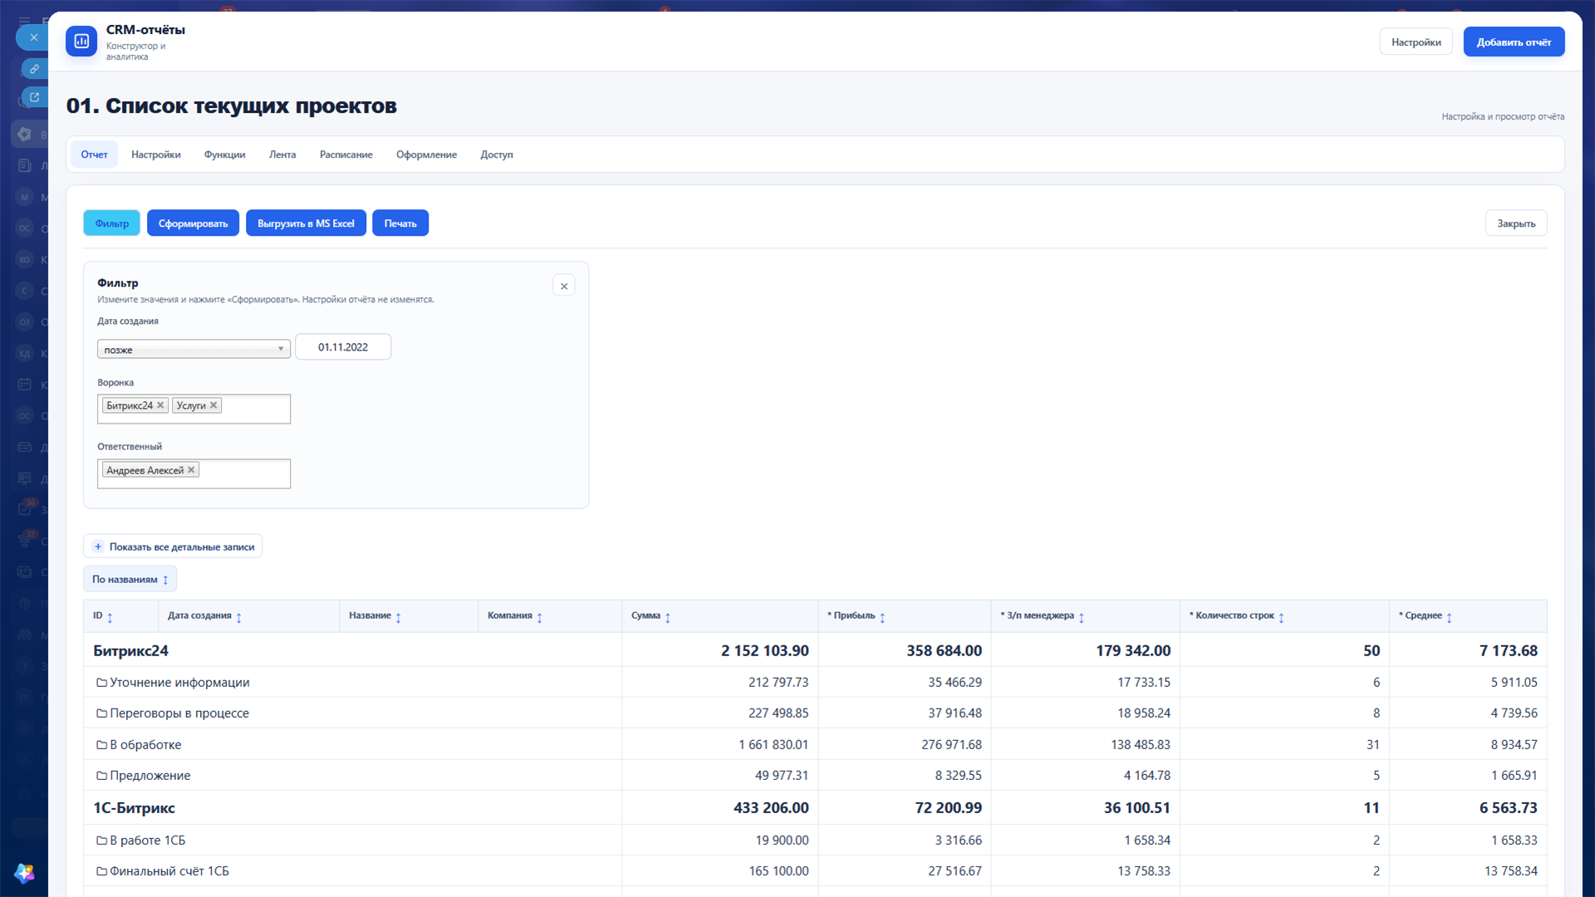Close the Фильтр panel with its X
Viewport: 1595px width, 897px height.
(x=564, y=286)
